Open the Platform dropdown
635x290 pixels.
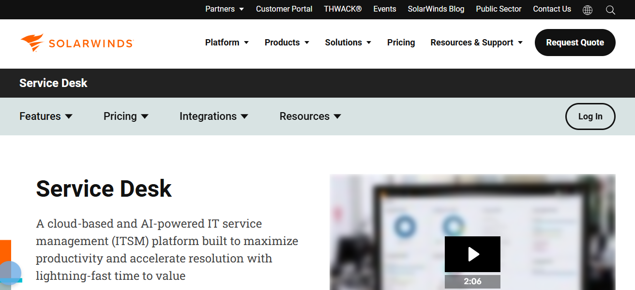click(227, 43)
